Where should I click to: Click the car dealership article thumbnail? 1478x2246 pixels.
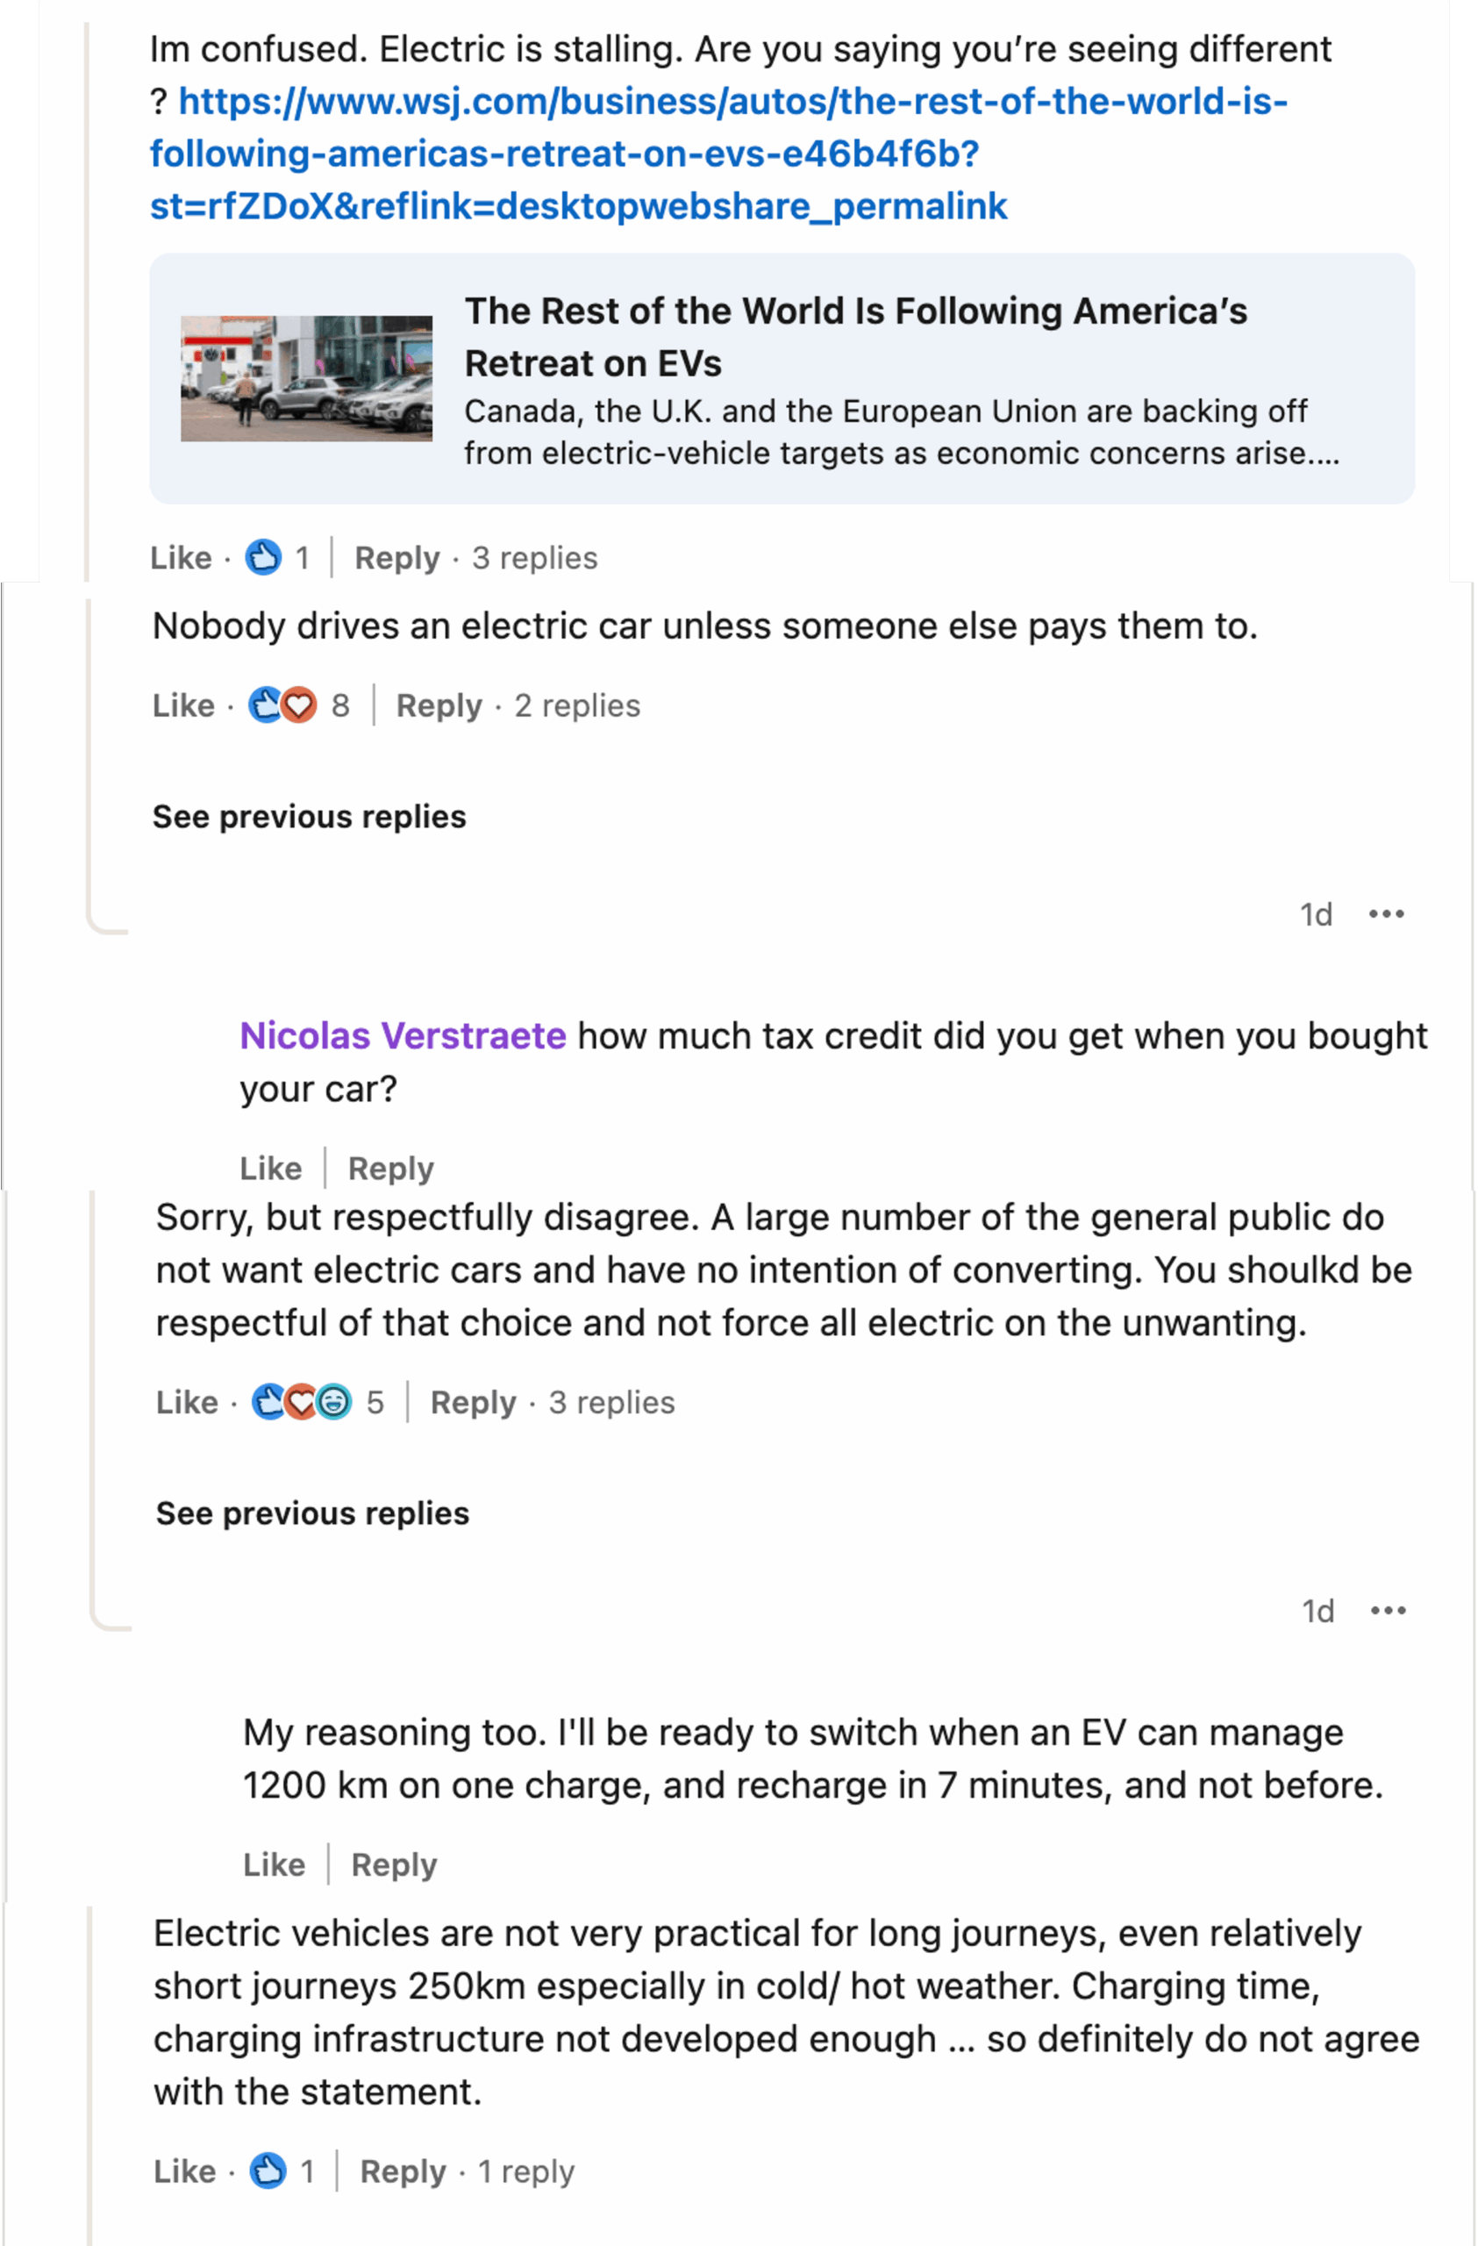(306, 377)
